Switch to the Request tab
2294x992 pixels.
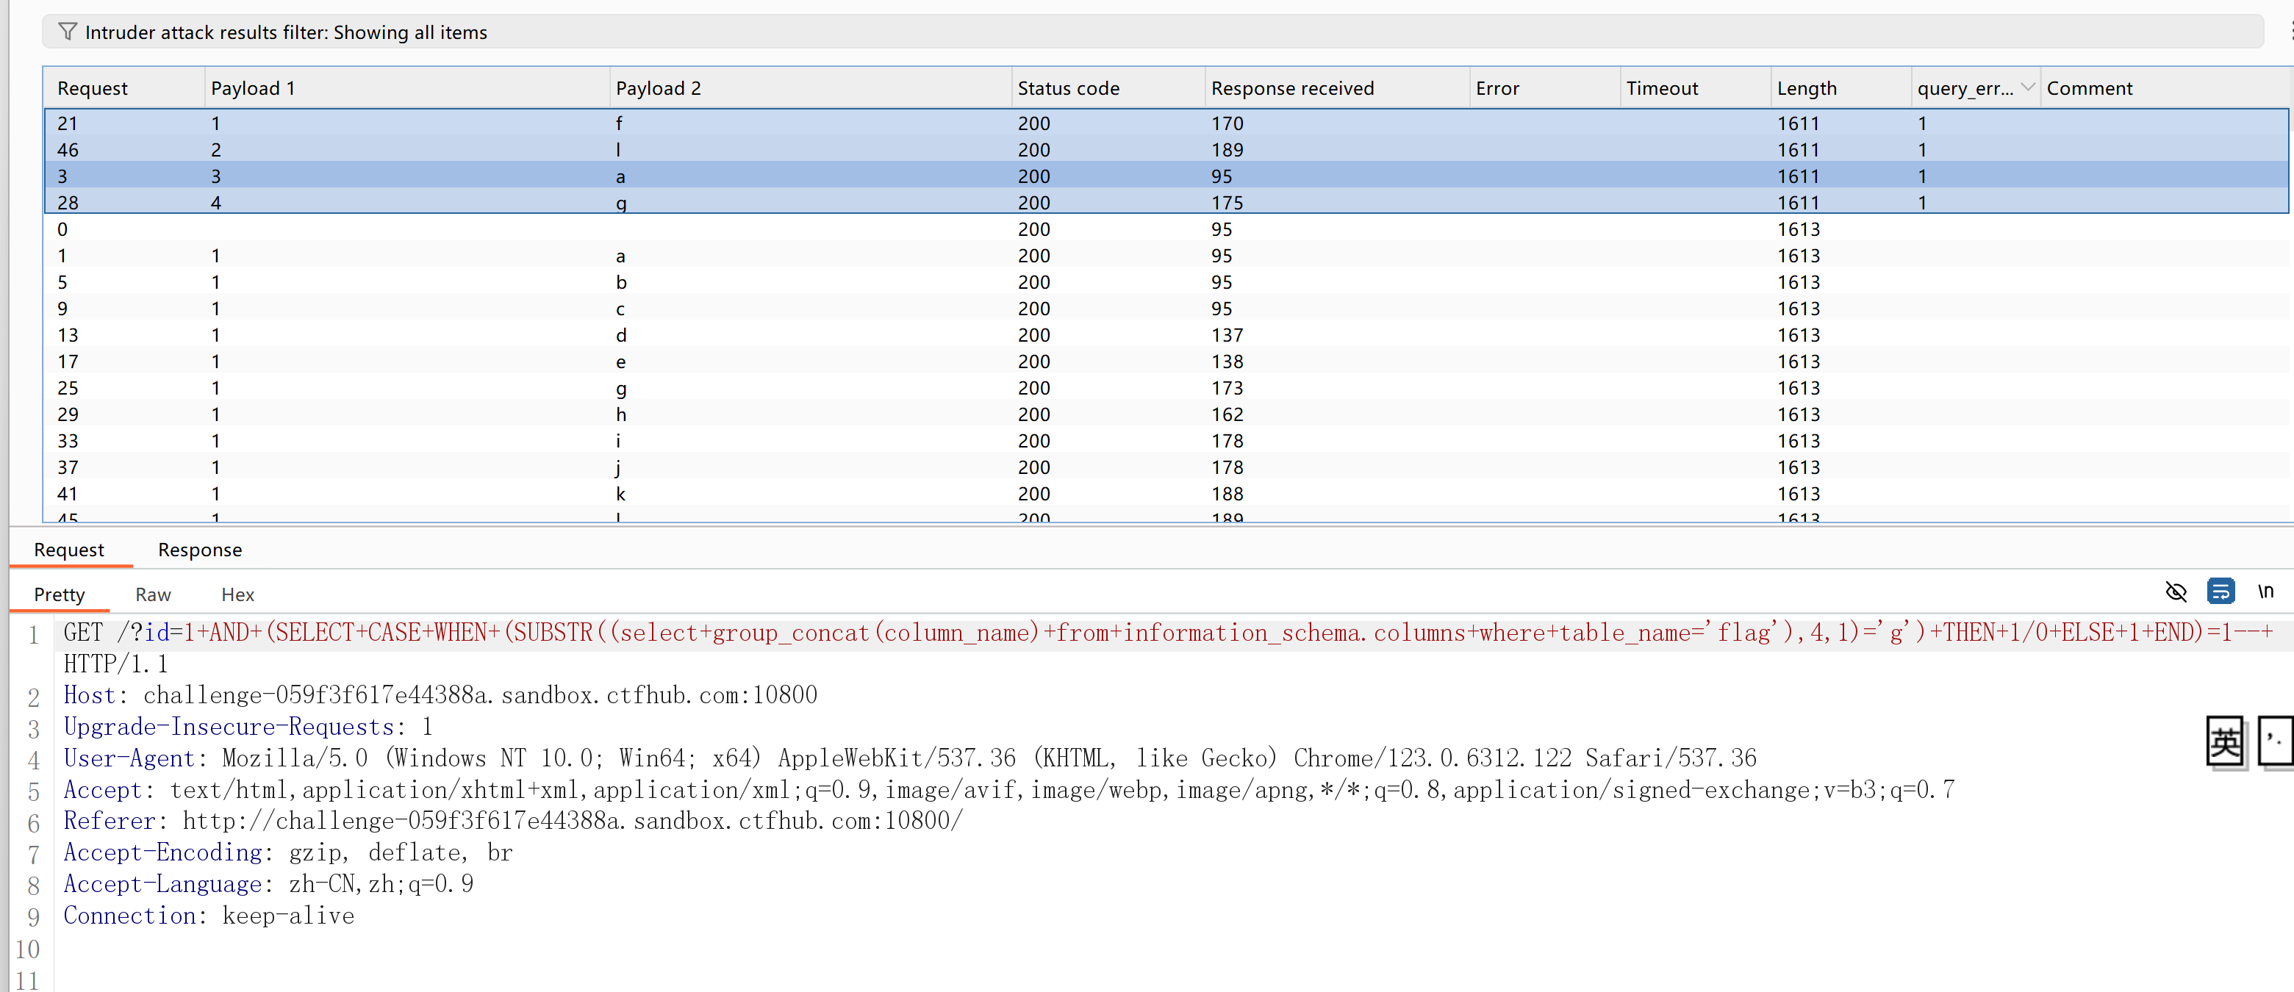pyautogui.click(x=70, y=550)
